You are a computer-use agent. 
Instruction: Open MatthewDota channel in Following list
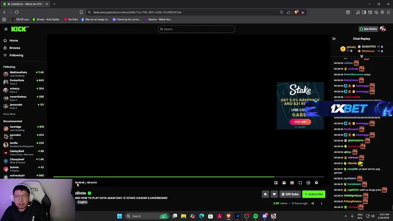point(23,74)
